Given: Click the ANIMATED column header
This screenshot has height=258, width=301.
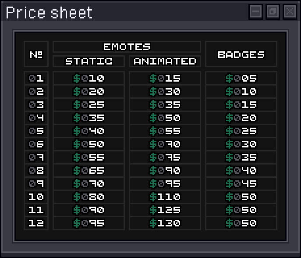Looking at the screenshot, I should pyautogui.click(x=165, y=61).
